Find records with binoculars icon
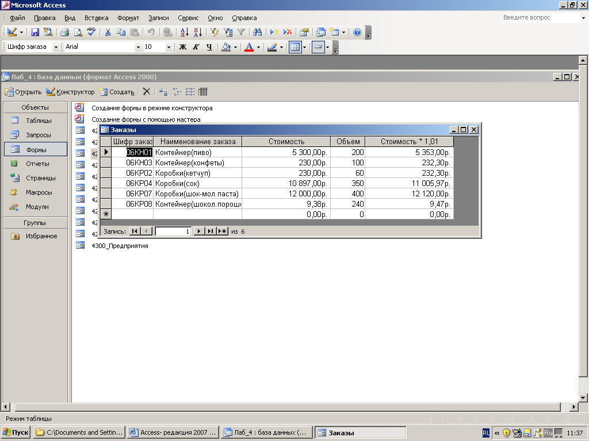This screenshot has width=589, height=441. pos(257,32)
